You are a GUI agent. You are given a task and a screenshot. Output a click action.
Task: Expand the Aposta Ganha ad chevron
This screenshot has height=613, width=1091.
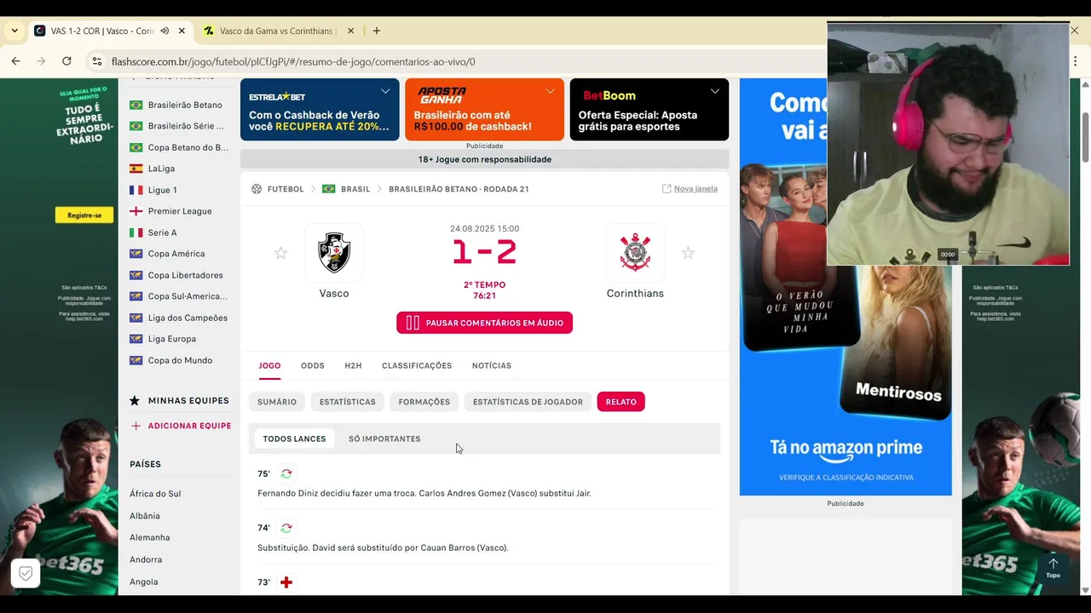(x=550, y=91)
